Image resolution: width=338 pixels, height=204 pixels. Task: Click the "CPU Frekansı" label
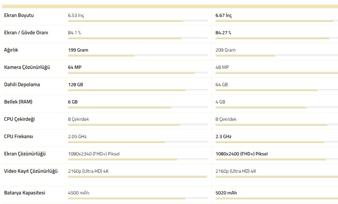tap(18, 137)
